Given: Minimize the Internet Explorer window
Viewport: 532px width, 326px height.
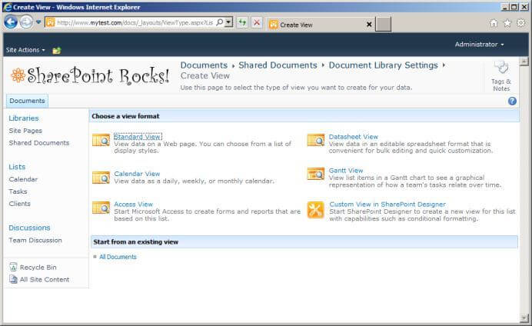Looking at the screenshot, I should (505, 7).
